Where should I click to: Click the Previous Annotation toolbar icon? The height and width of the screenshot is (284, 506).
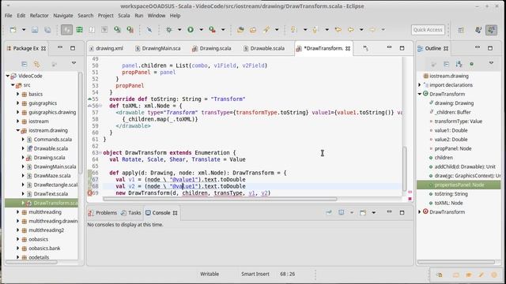(x=315, y=30)
